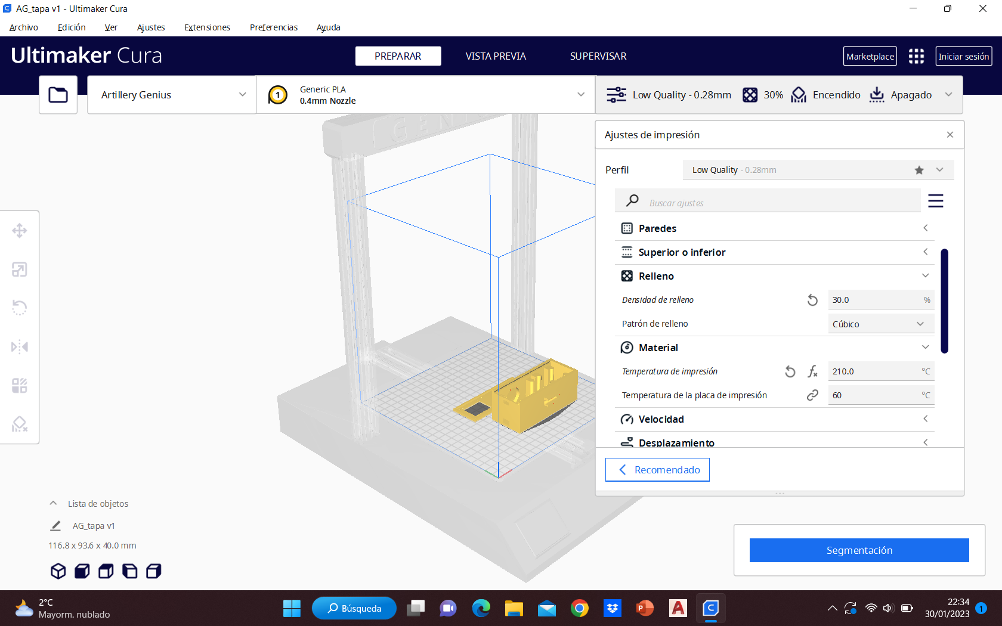Open the Preferencias menu

[274, 27]
